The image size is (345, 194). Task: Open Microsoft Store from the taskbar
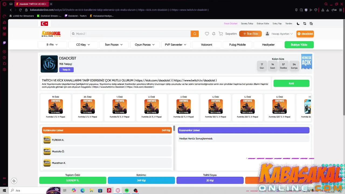[100, 190]
